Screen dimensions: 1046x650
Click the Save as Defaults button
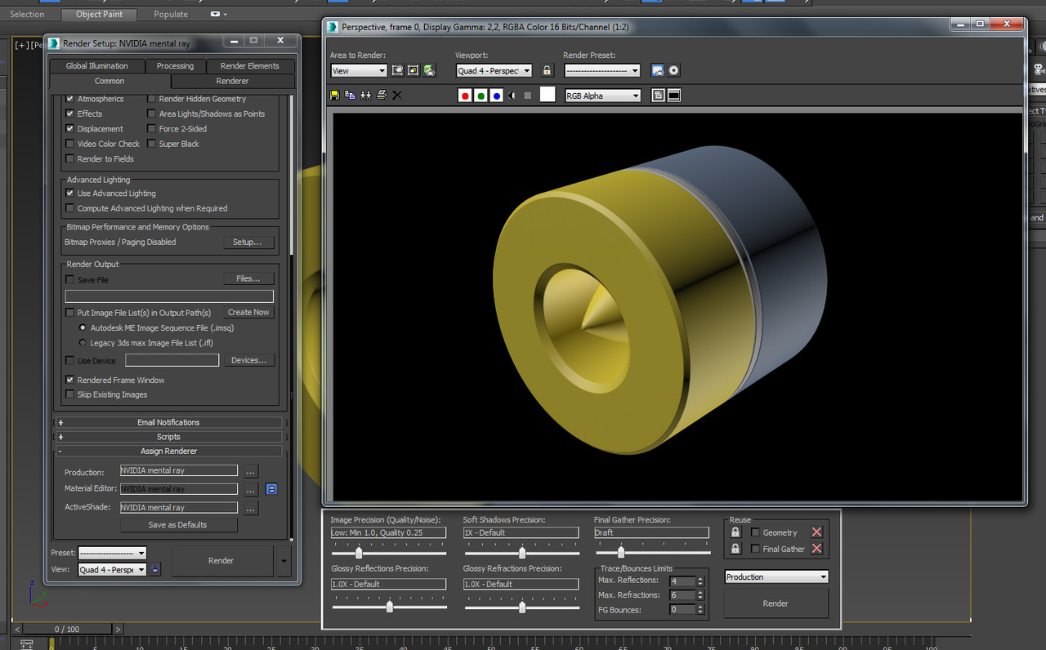[x=178, y=524]
